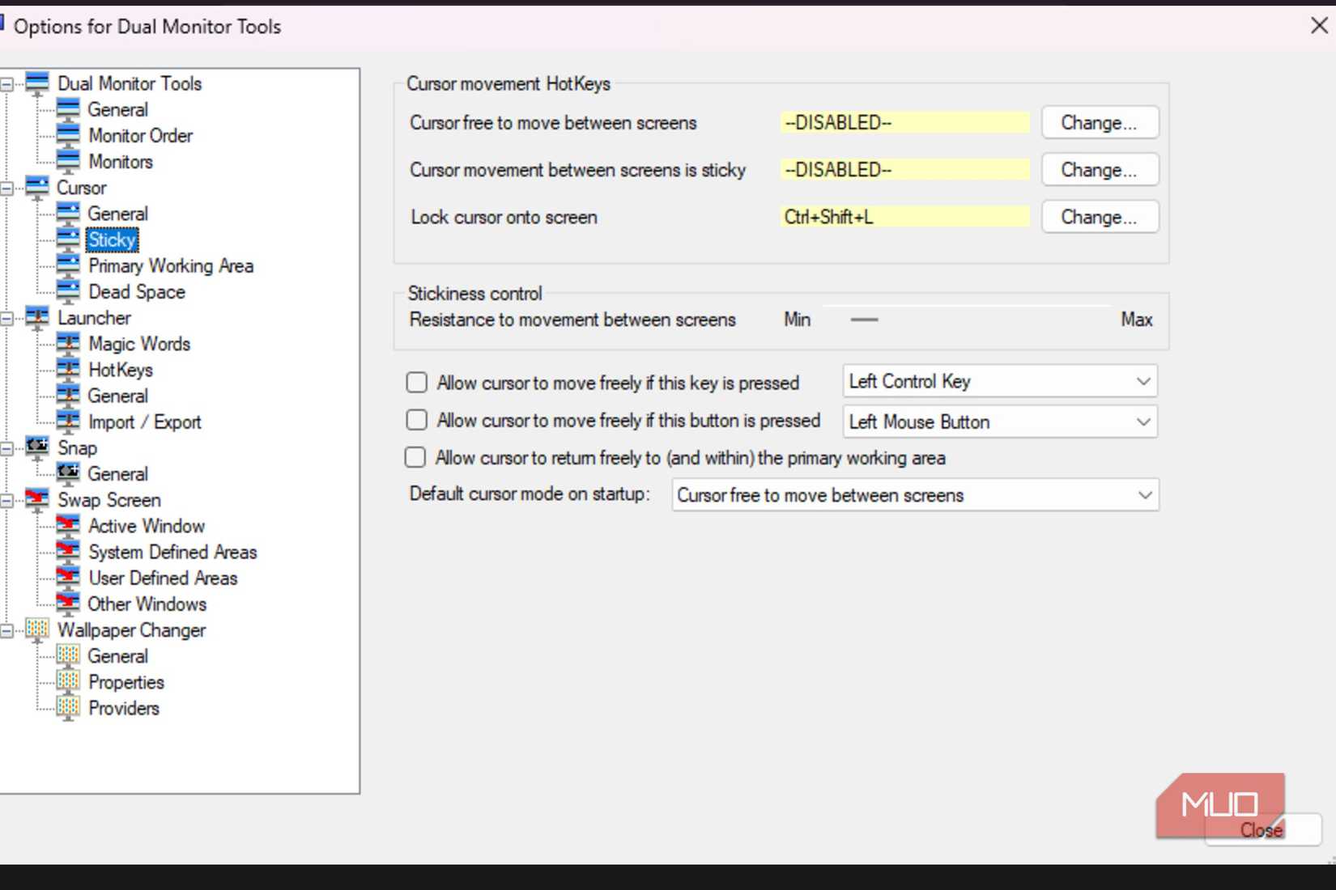Select the Monitor Order icon
Viewport: 1336px width, 890px height.
click(68, 134)
